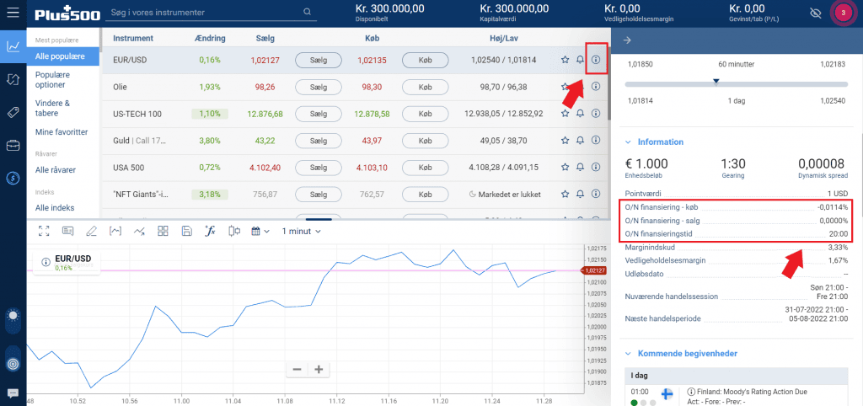Click Sælg button for USA 500

tap(318, 168)
